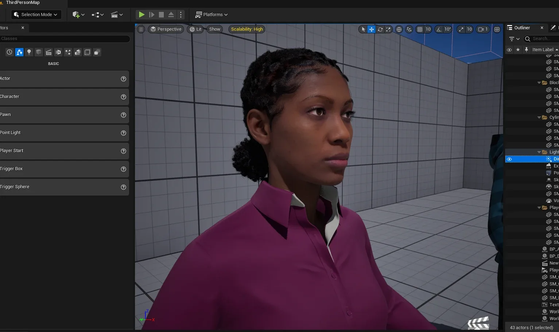Image resolution: width=559 pixels, height=332 pixels.
Task: Select the Shapes cube category
Action: [39, 52]
